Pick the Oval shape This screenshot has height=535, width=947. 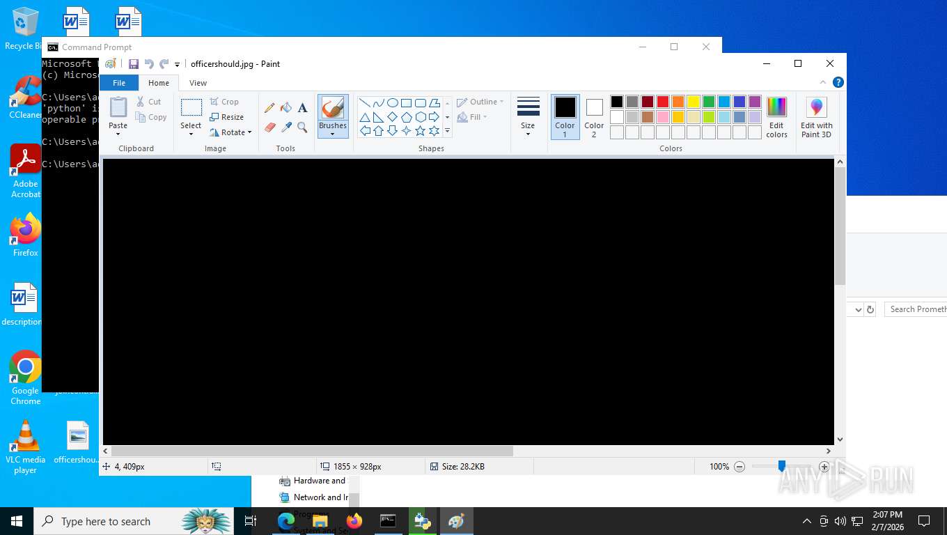[393, 103]
